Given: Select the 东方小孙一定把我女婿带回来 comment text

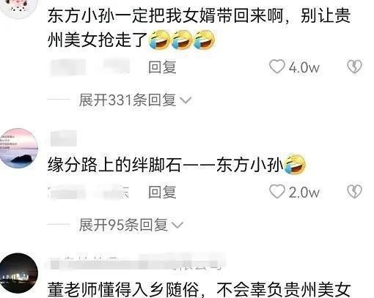Looking at the screenshot, I should coord(199,27).
